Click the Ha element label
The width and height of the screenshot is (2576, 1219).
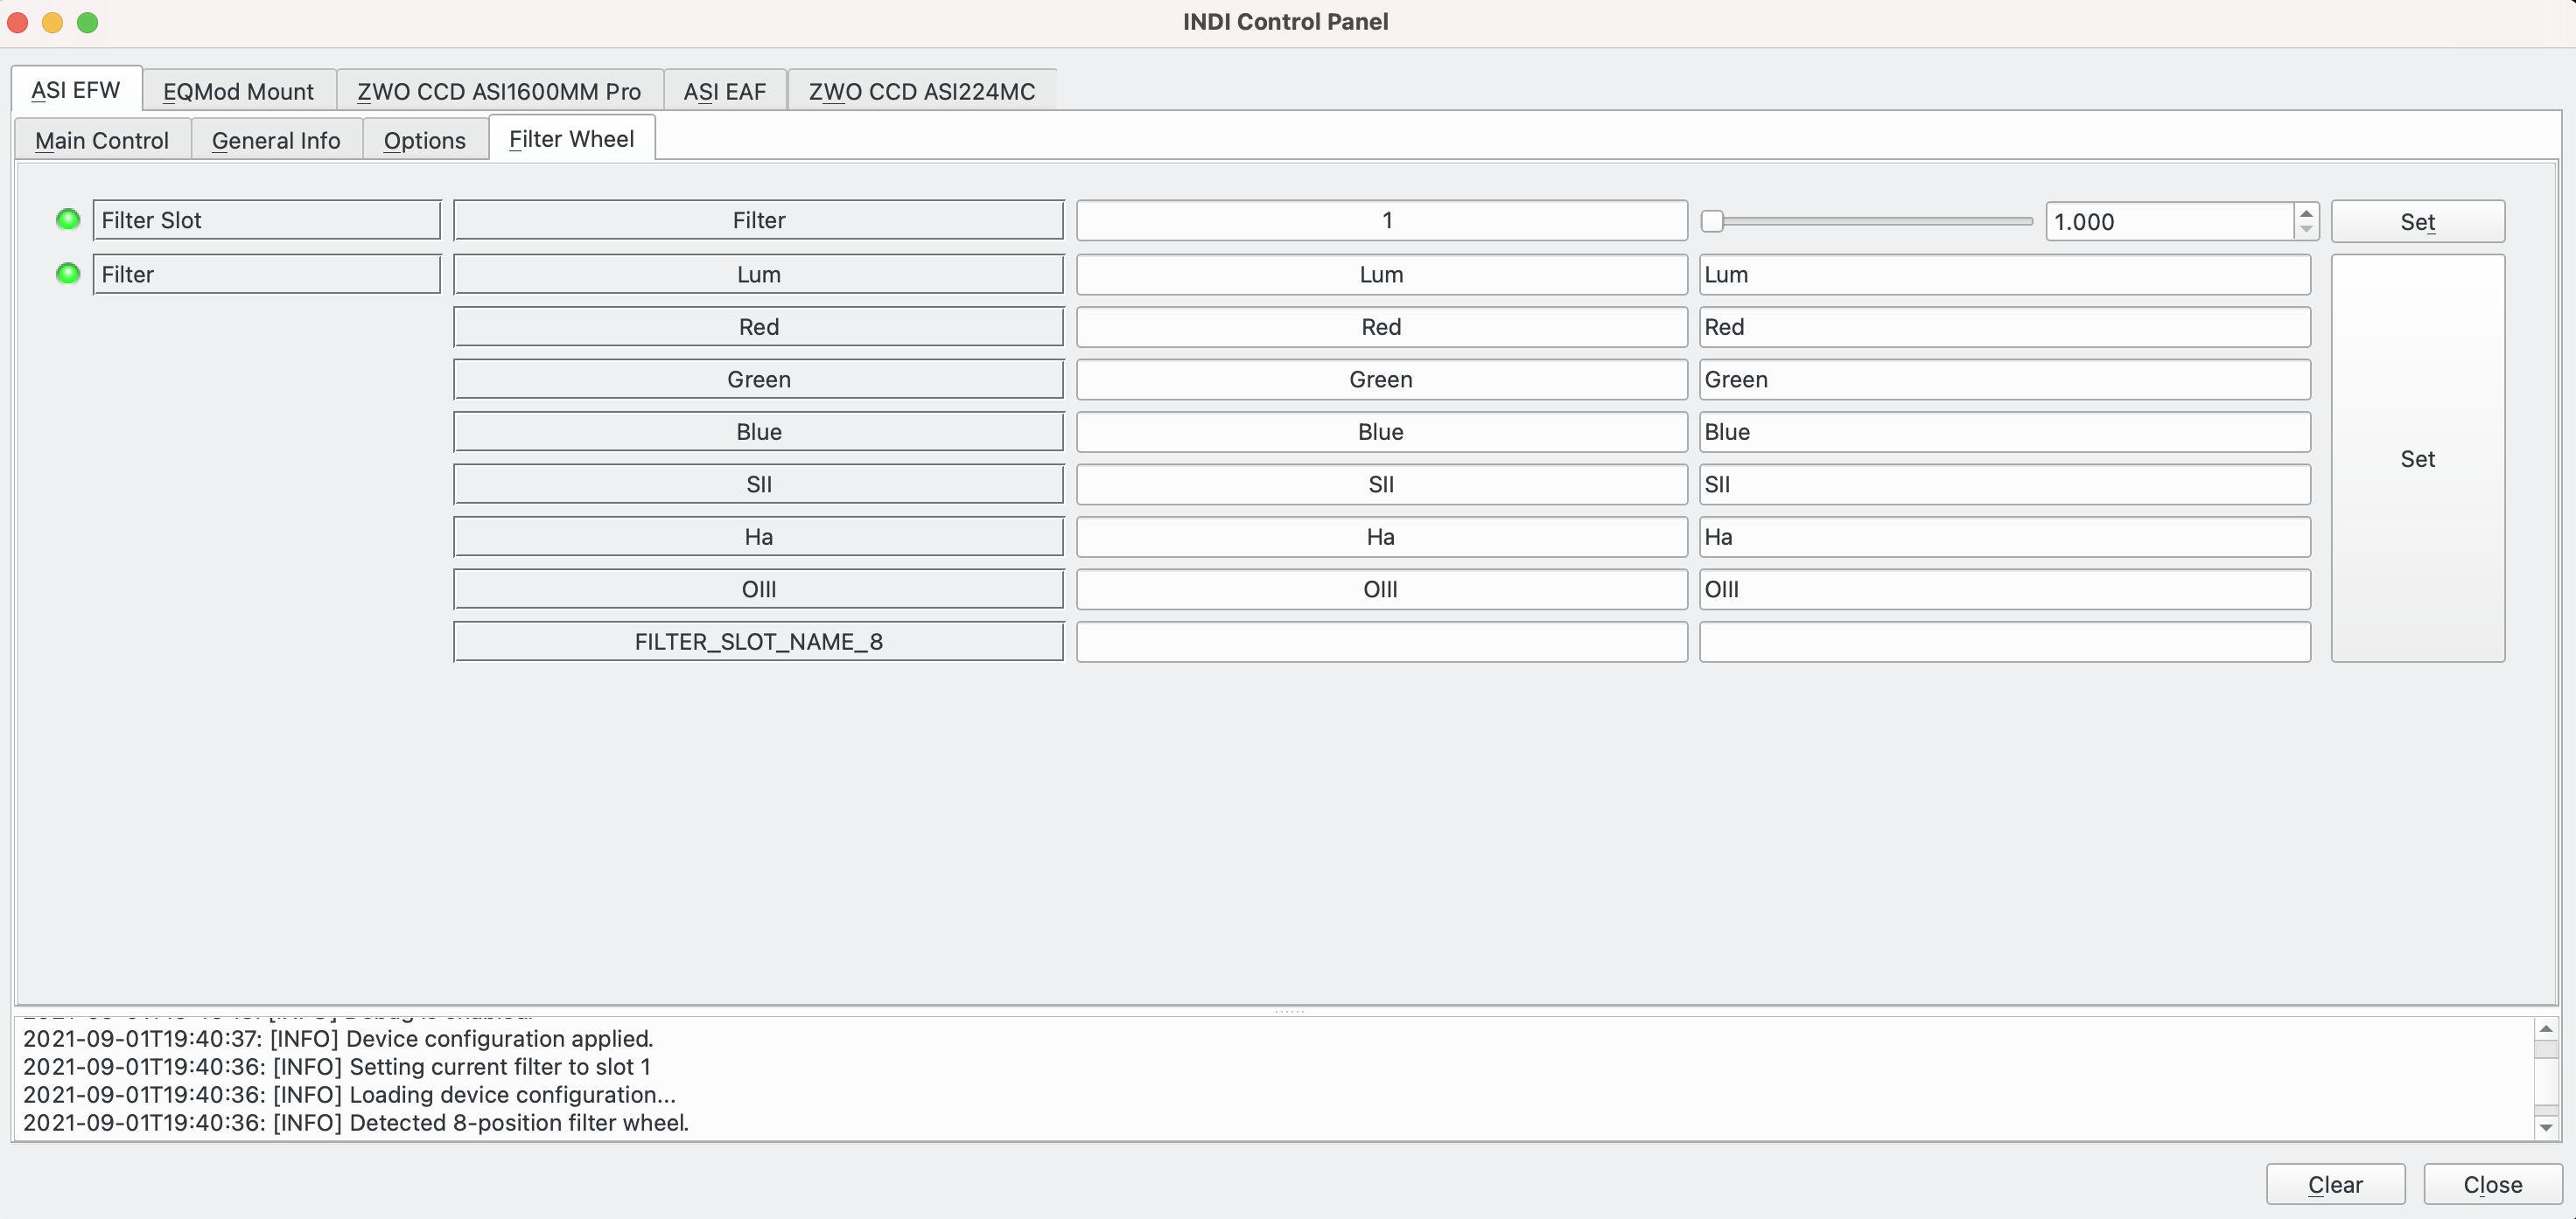click(x=758, y=537)
